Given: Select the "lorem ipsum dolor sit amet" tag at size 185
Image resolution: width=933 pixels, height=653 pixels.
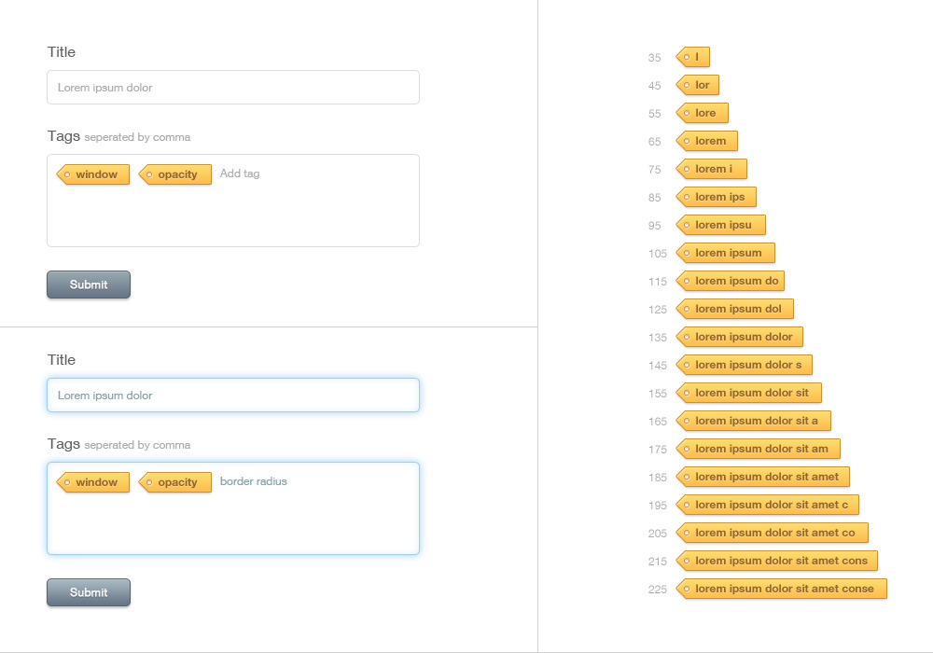Looking at the screenshot, I should [763, 477].
